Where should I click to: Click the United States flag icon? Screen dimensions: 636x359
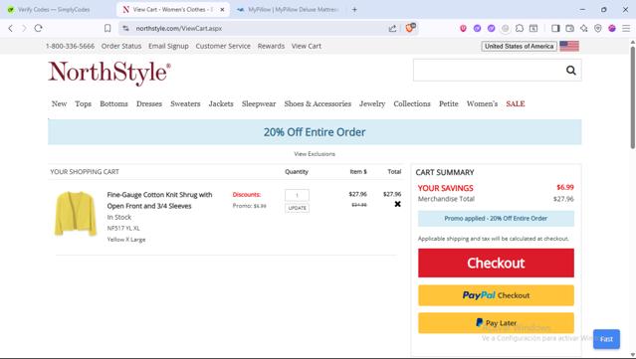(x=569, y=46)
